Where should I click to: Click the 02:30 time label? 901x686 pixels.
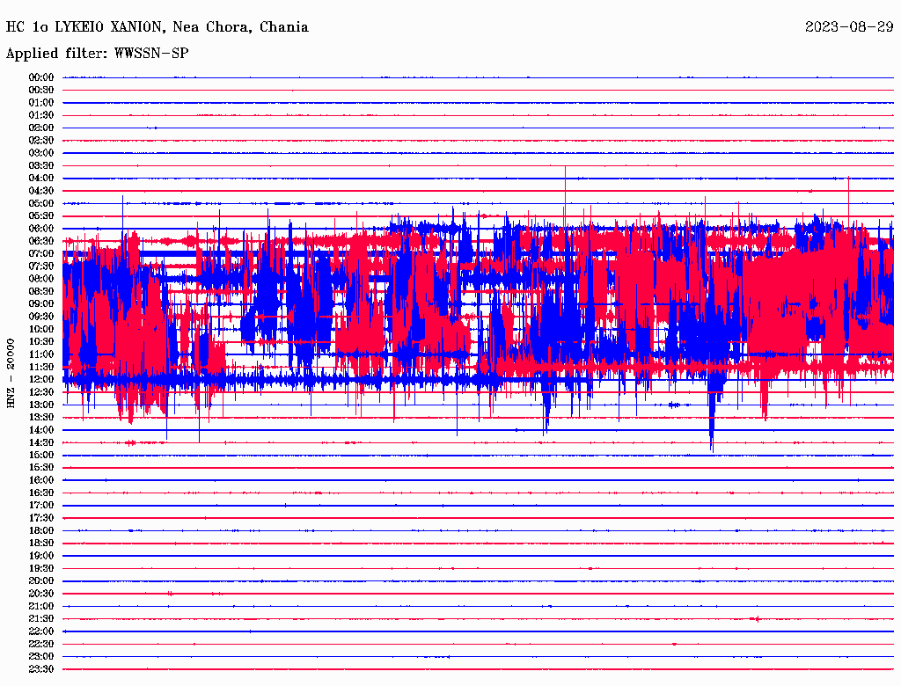coord(41,140)
